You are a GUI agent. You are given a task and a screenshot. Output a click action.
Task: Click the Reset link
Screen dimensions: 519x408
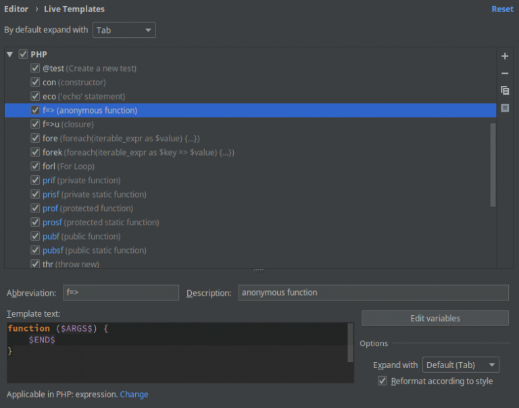point(502,9)
